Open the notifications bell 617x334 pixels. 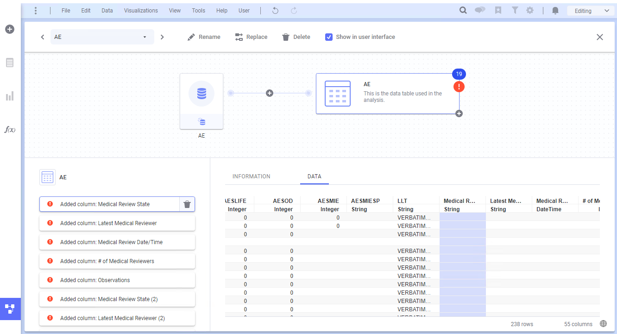(555, 11)
